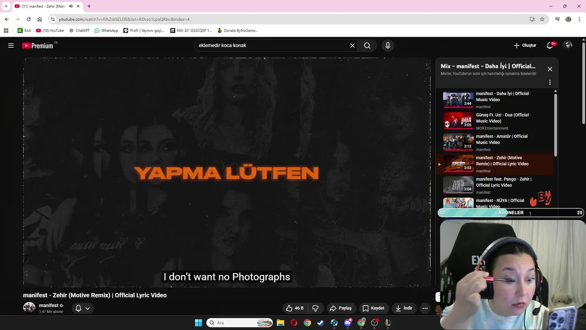Screen dimensions: 586x330
Task: Save video with Kaydet button
Action: click(x=374, y=308)
